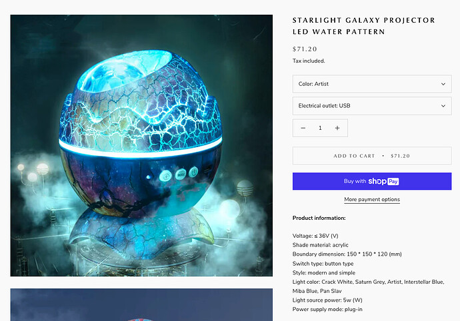
Task: Open the Color: Artist dropdown
Action: click(x=372, y=84)
